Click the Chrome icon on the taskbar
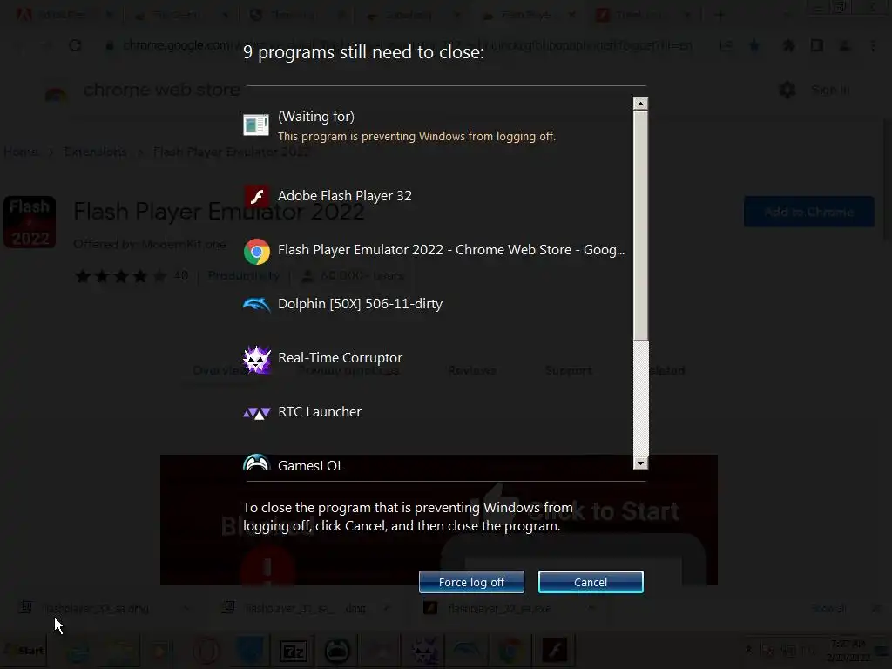Screen dimensions: 892x669 coord(510,651)
